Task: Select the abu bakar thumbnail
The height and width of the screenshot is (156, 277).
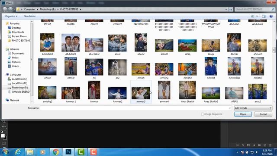Action: pyautogui.click(x=94, y=45)
